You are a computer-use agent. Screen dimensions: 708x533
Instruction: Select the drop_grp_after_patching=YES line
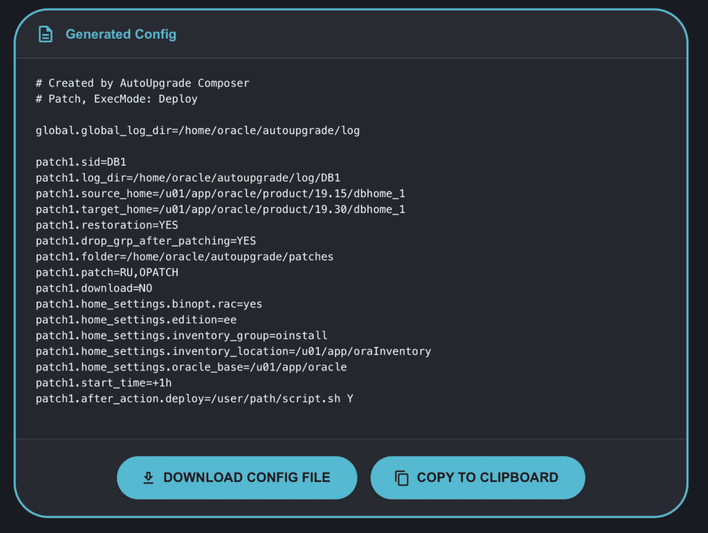tap(146, 241)
